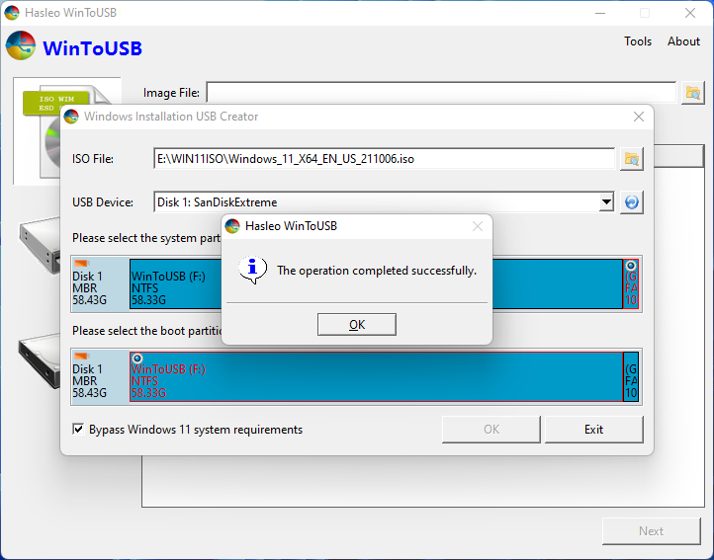Expand the USB Device dropdown arrow
Image resolution: width=714 pixels, height=560 pixels.
pos(606,202)
